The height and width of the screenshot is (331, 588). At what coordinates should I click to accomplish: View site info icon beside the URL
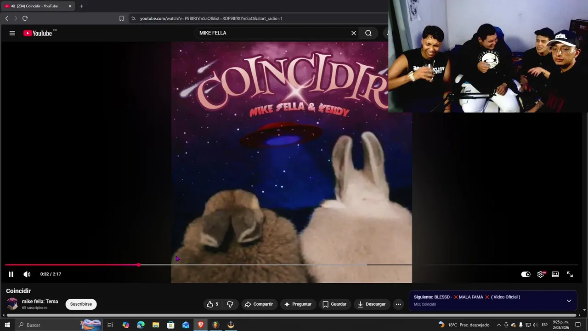click(133, 18)
